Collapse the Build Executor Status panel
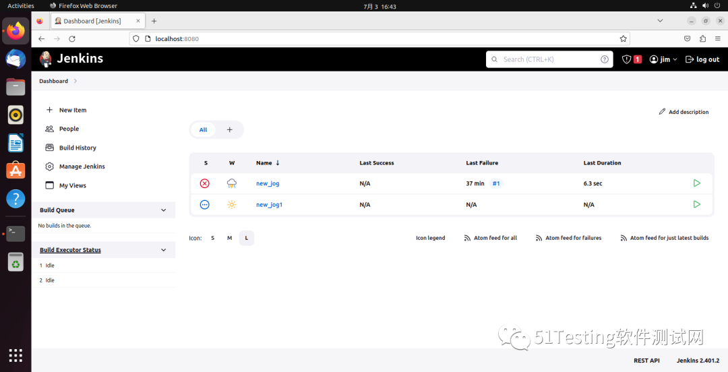Viewport: 728px width, 372px height. pyautogui.click(x=163, y=250)
